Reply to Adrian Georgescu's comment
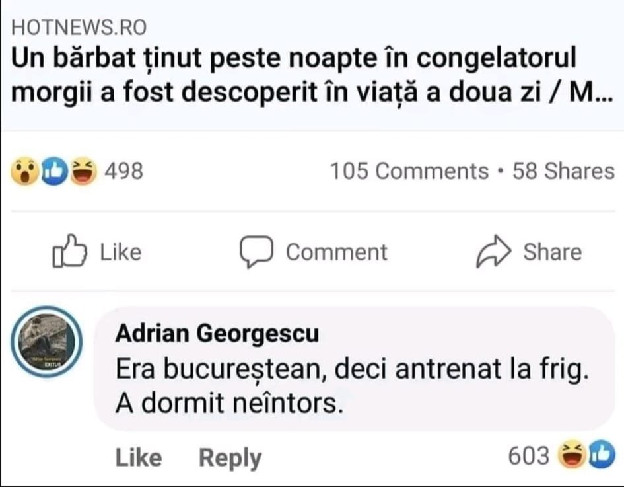The width and height of the screenshot is (624, 487). point(230,457)
